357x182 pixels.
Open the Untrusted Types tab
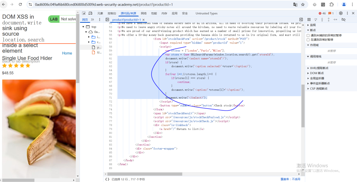tap(207, 14)
